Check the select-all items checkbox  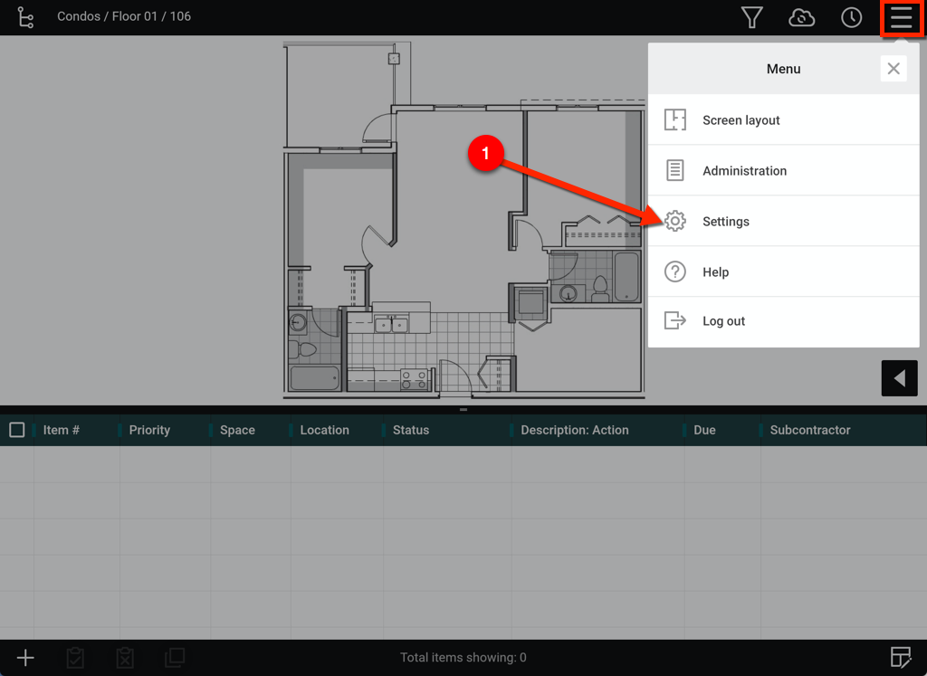click(x=16, y=430)
